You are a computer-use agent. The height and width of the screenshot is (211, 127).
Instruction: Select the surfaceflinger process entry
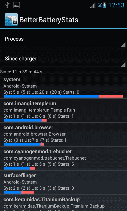click(63, 183)
